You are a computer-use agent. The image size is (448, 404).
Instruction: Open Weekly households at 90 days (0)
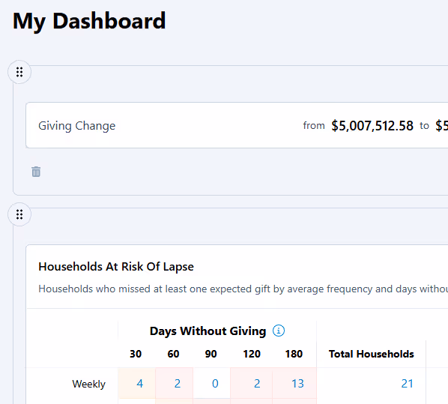215,384
